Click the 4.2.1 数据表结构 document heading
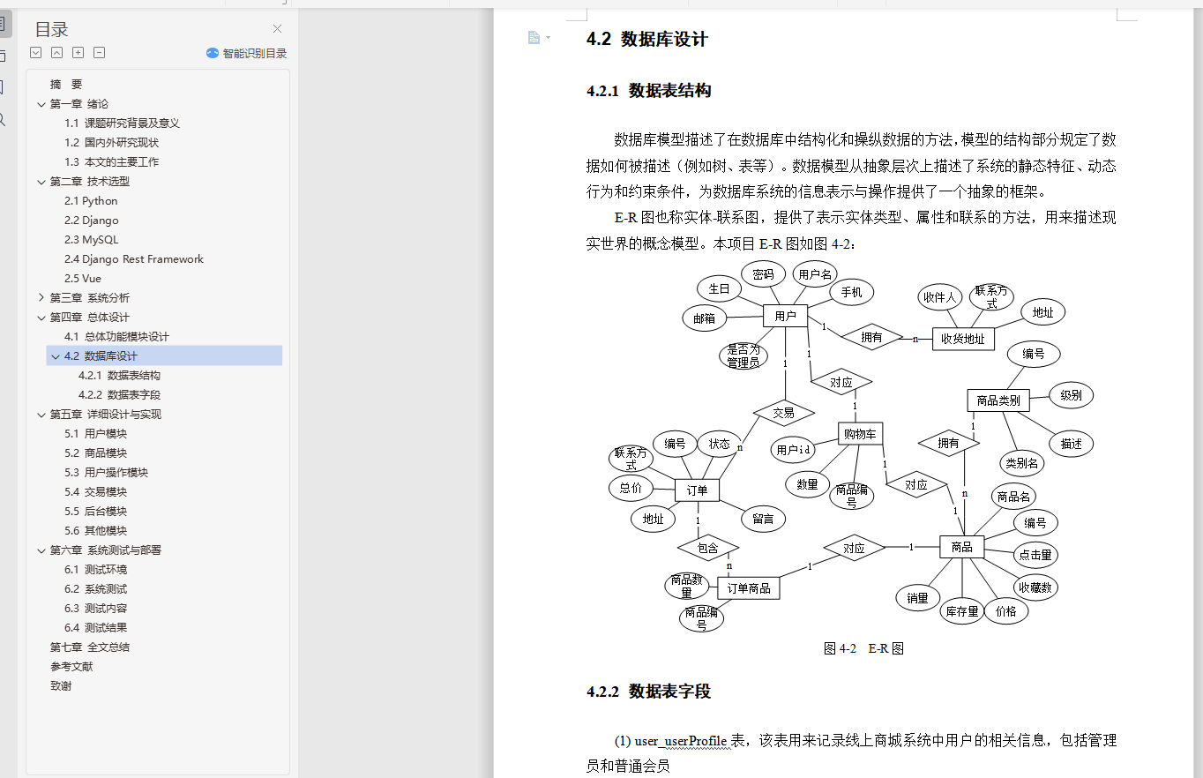The image size is (1203, 778). [648, 91]
